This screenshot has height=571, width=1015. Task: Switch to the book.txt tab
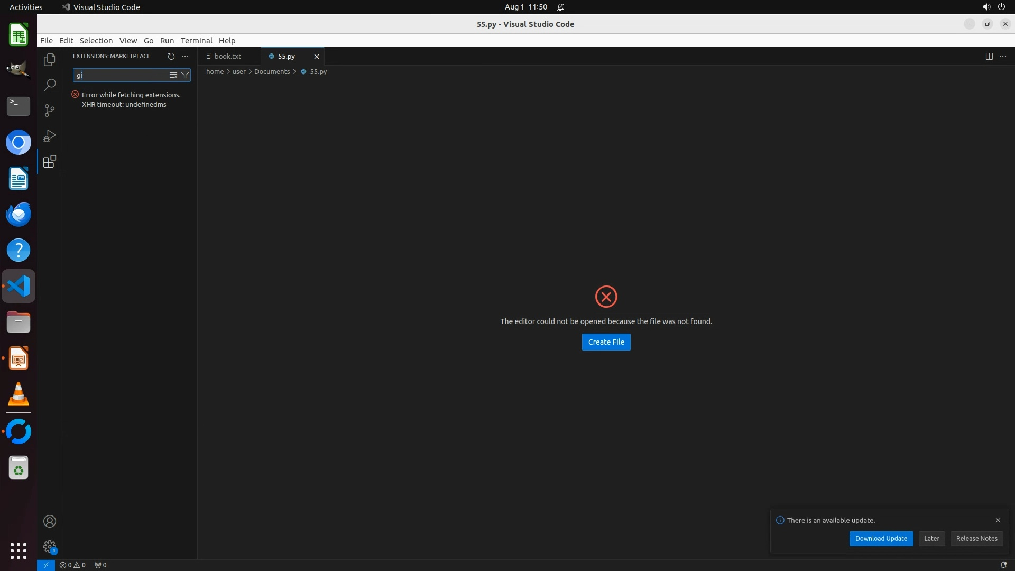click(x=227, y=56)
